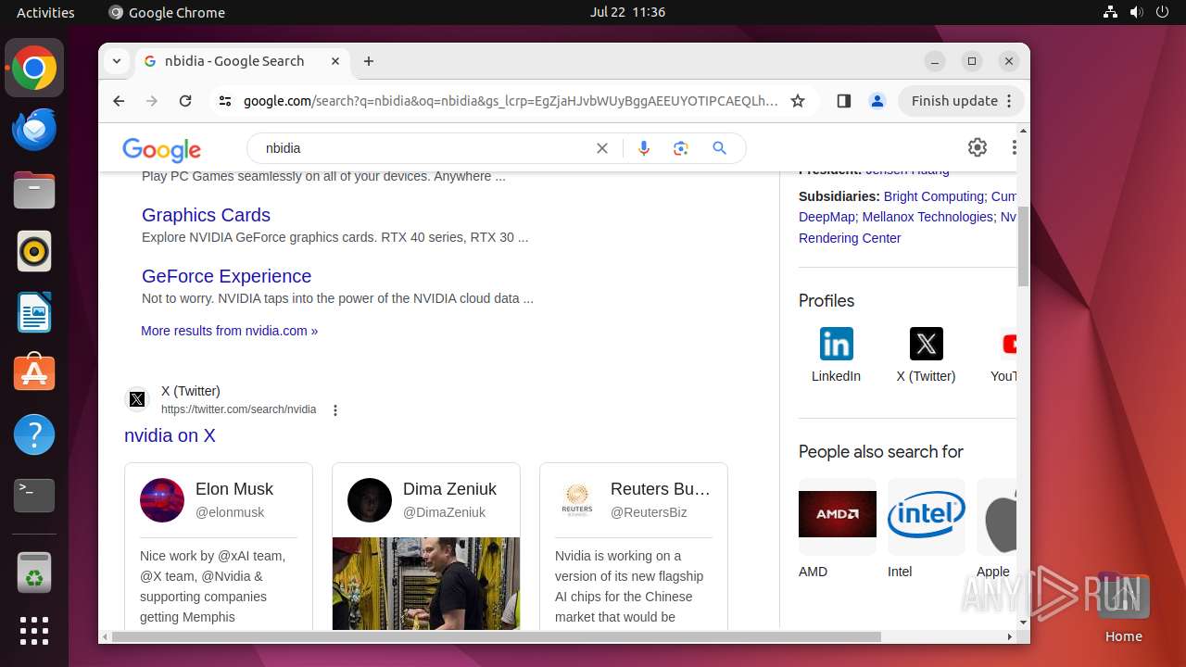Click the scroll-right arrow of horizontal scrollbar
The height and width of the screenshot is (667, 1186).
[1010, 636]
